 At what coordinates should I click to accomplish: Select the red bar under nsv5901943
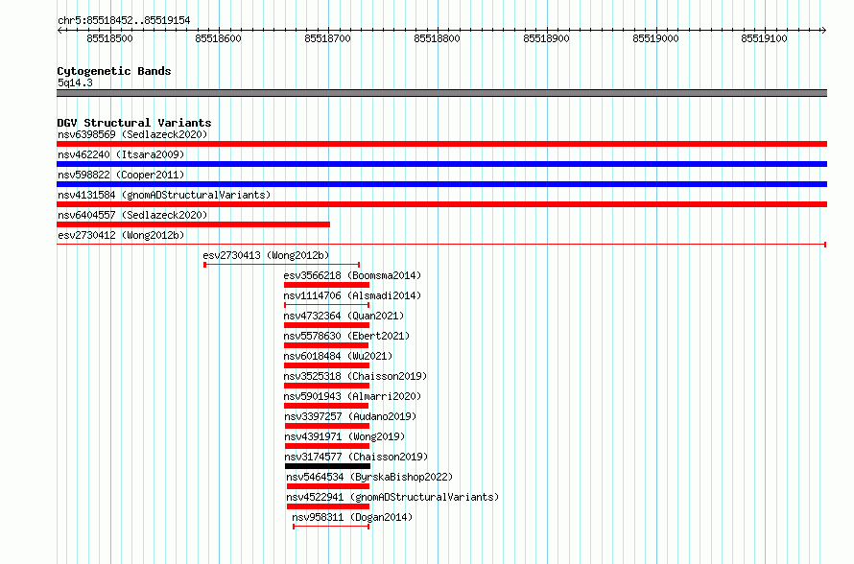(326, 406)
